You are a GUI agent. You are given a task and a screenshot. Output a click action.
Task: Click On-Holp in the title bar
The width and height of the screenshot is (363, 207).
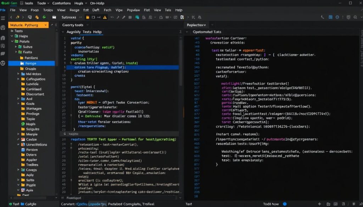pos(97,3)
